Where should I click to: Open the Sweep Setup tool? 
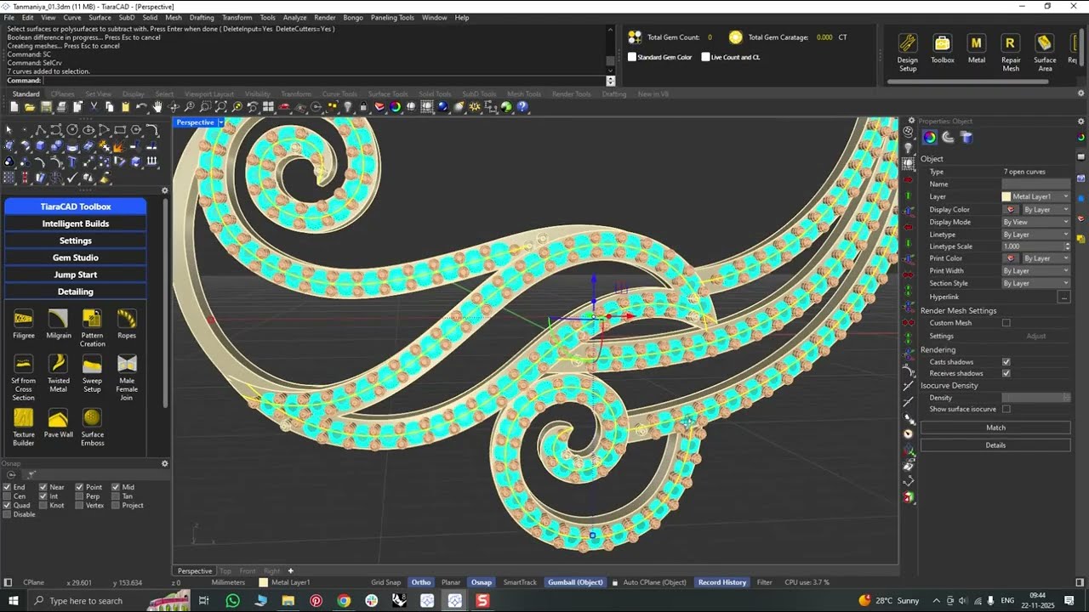(92, 374)
